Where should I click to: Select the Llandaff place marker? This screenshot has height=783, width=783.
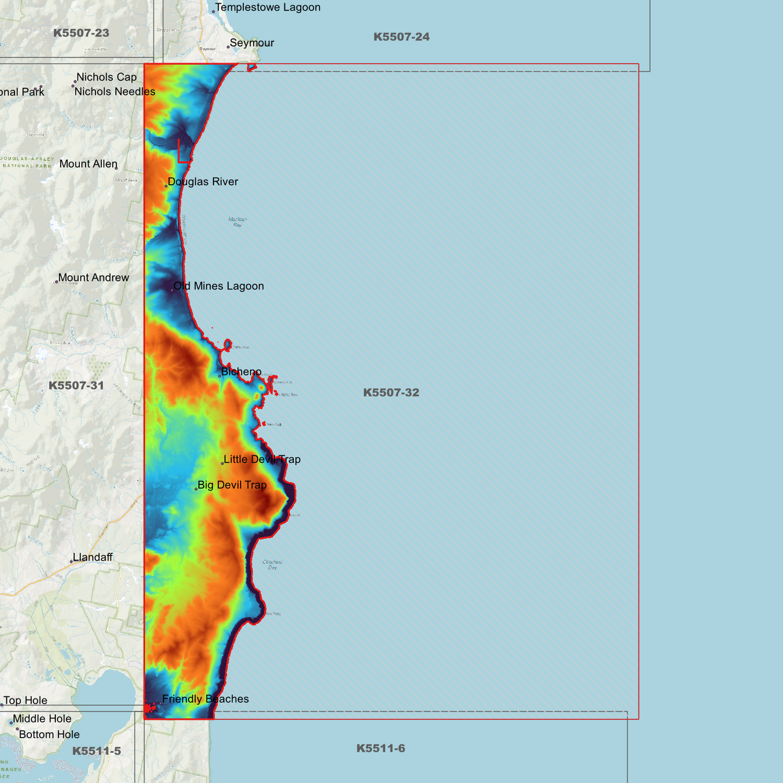72,562
